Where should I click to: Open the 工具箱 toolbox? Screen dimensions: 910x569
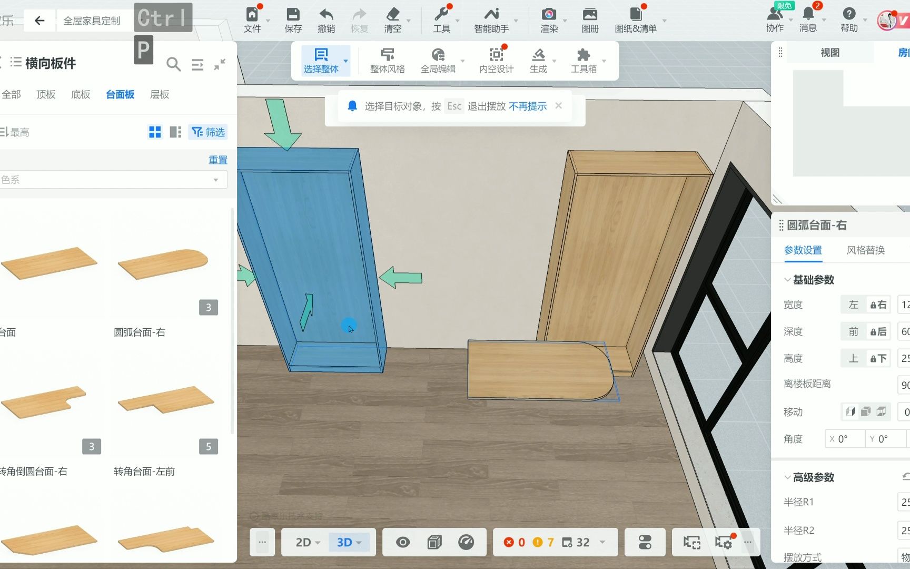[583, 61]
